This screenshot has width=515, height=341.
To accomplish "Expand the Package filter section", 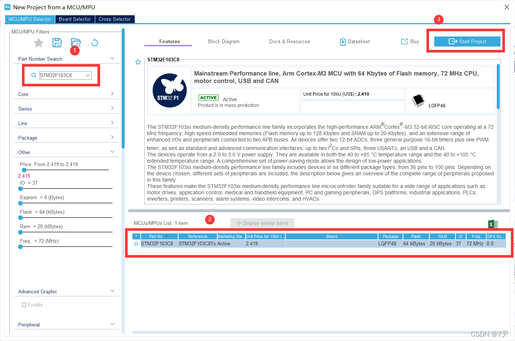I will (x=112, y=137).
